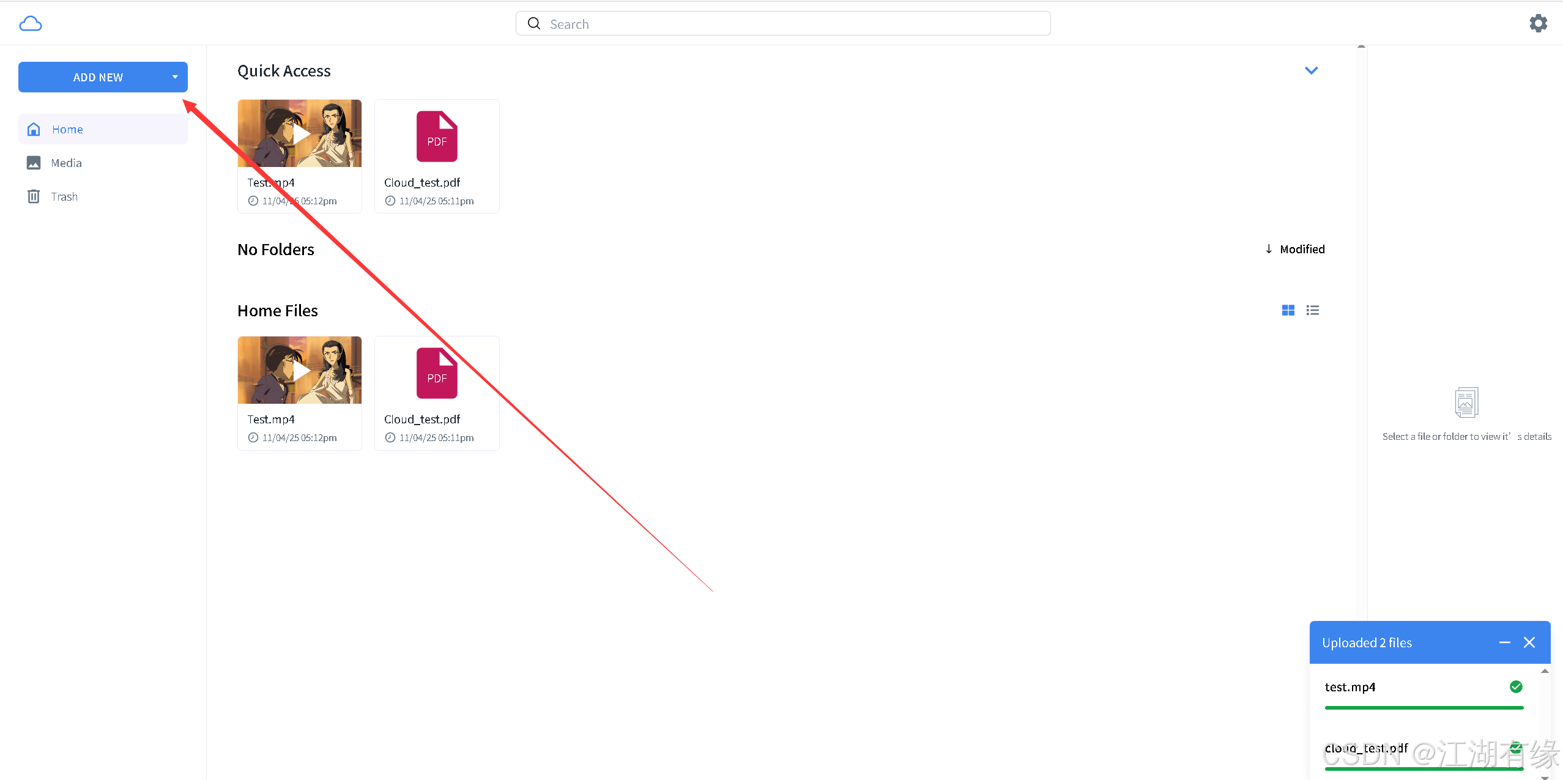Switch to grid view layout

click(x=1288, y=310)
